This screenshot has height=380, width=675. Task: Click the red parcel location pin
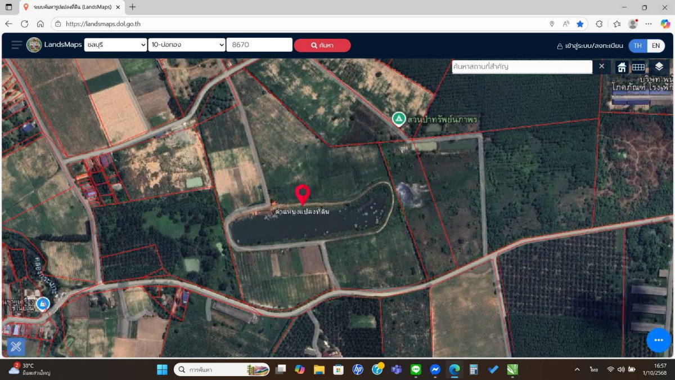(x=303, y=194)
